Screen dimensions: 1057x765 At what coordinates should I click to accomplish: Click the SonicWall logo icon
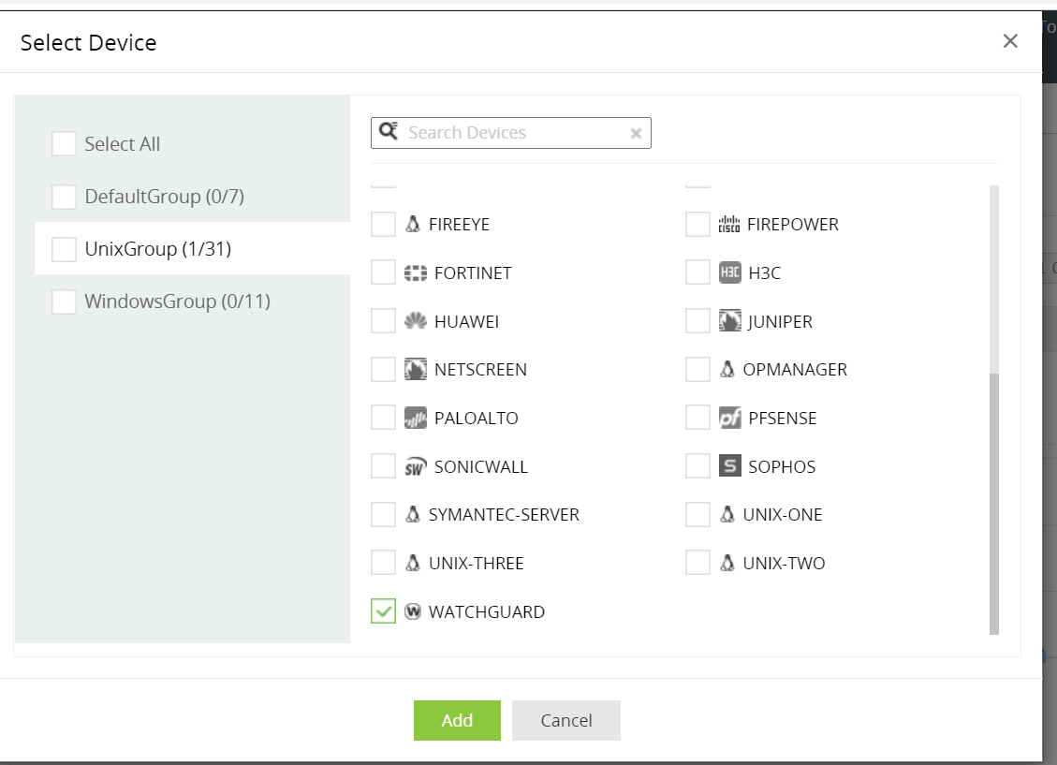[x=416, y=467]
